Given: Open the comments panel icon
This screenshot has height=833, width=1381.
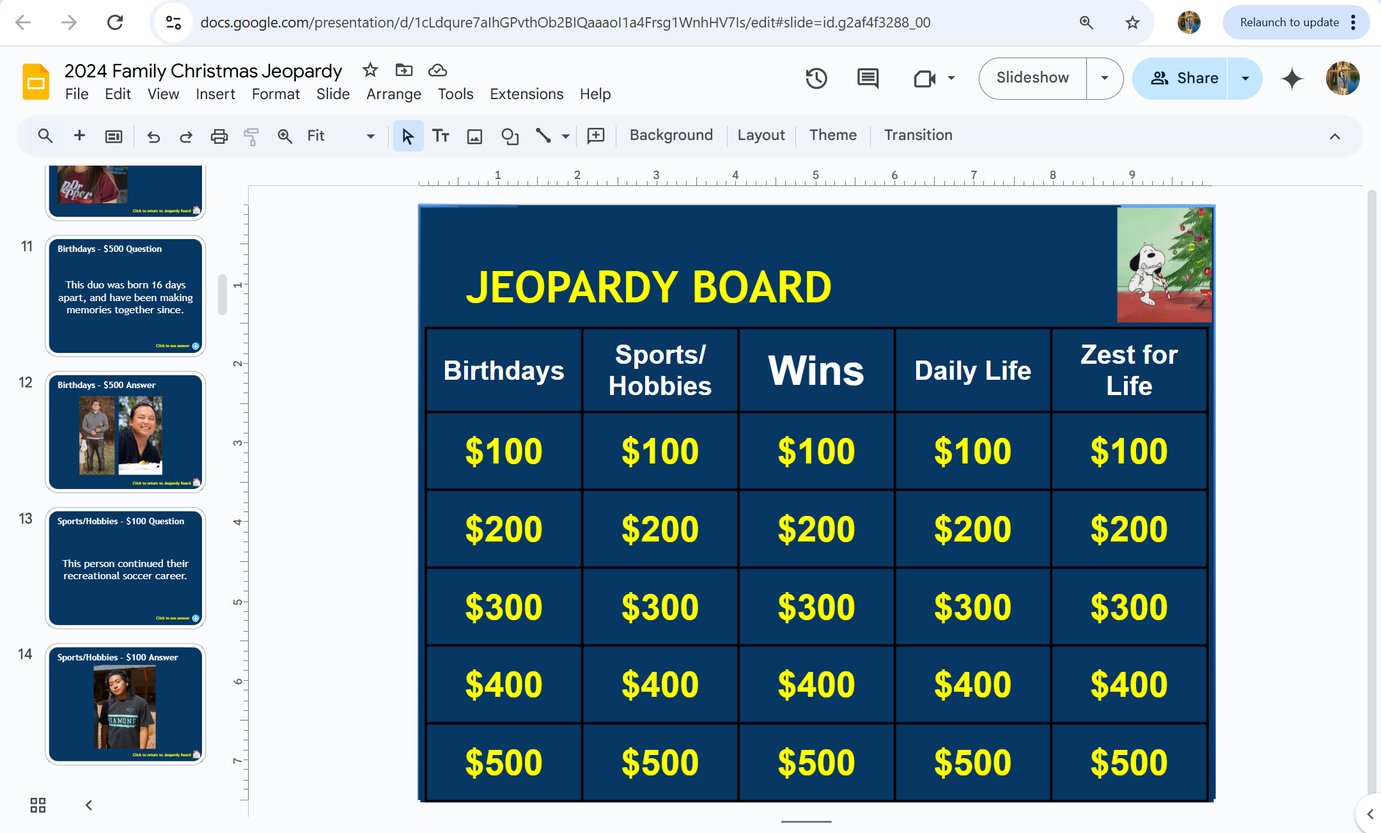Looking at the screenshot, I should pyautogui.click(x=868, y=79).
